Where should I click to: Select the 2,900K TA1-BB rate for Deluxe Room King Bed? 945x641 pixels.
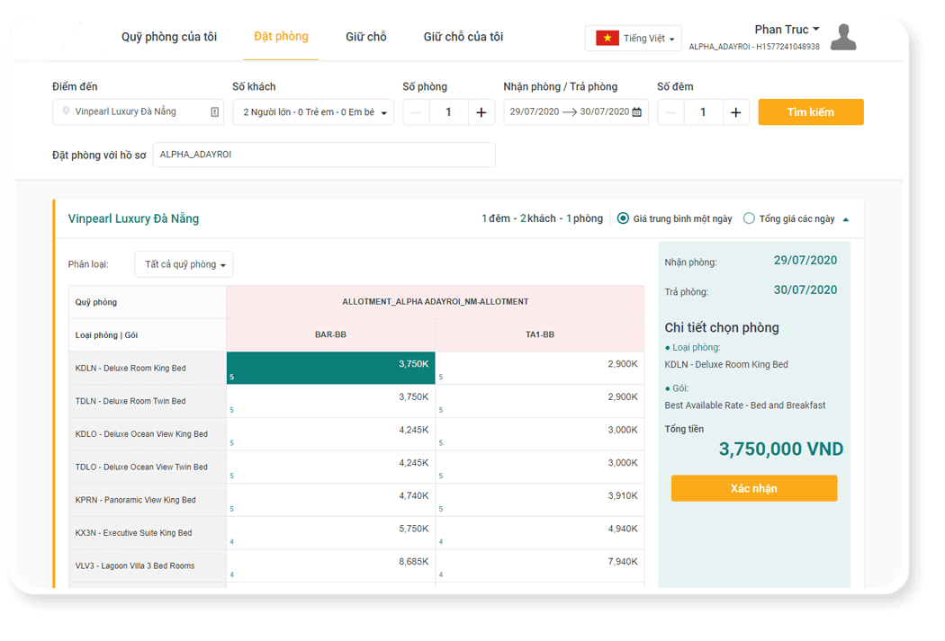(538, 367)
